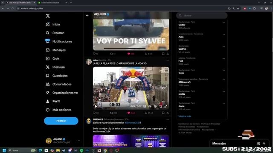Open the Viktor trending topic

(182, 25)
